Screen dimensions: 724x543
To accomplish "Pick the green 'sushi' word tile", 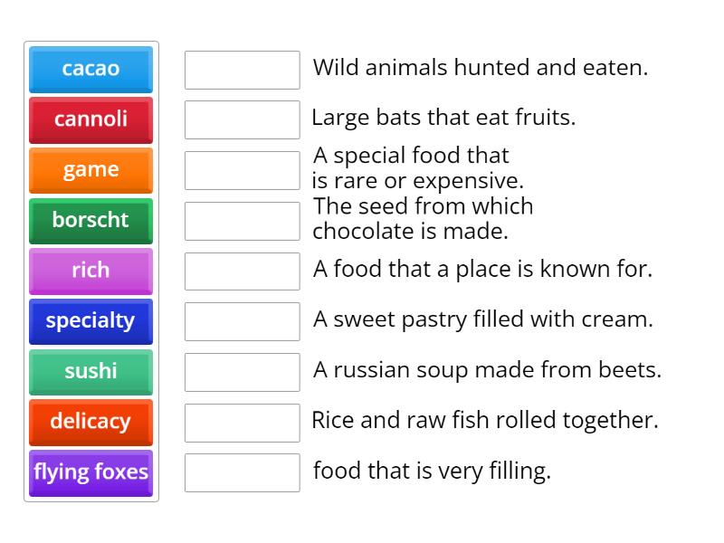I will click(90, 371).
